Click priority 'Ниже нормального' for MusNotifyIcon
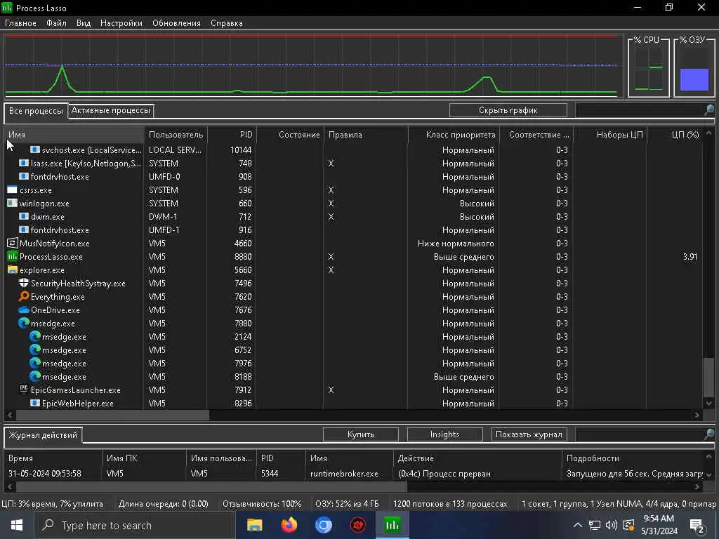Screen dimensions: 719x539 456,244
